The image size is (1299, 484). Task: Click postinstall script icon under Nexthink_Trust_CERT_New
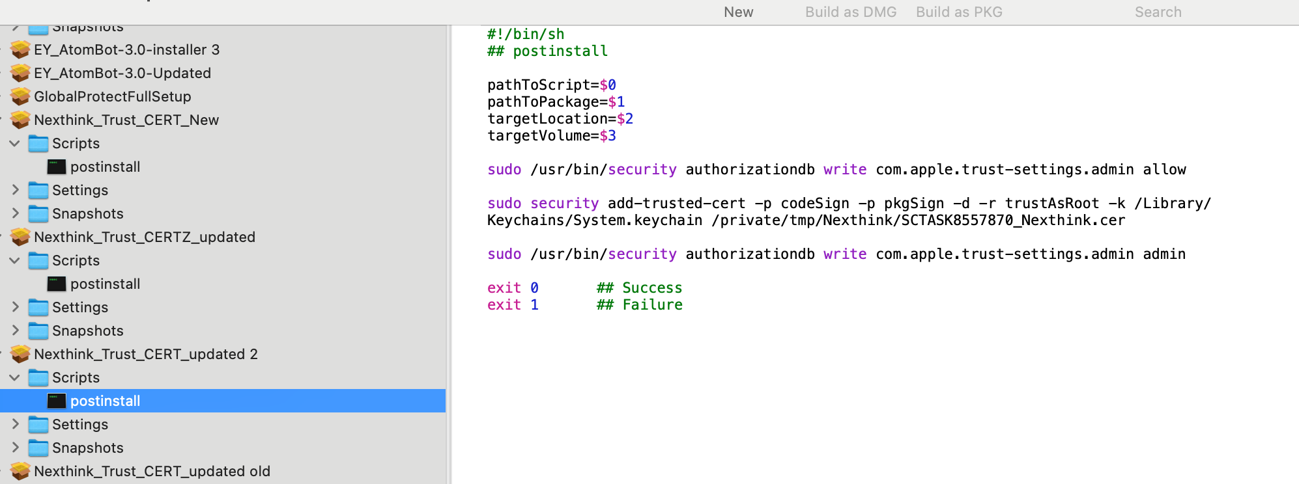click(x=57, y=167)
